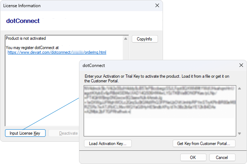Select Get Key from Customer Portal

pos(206,144)
